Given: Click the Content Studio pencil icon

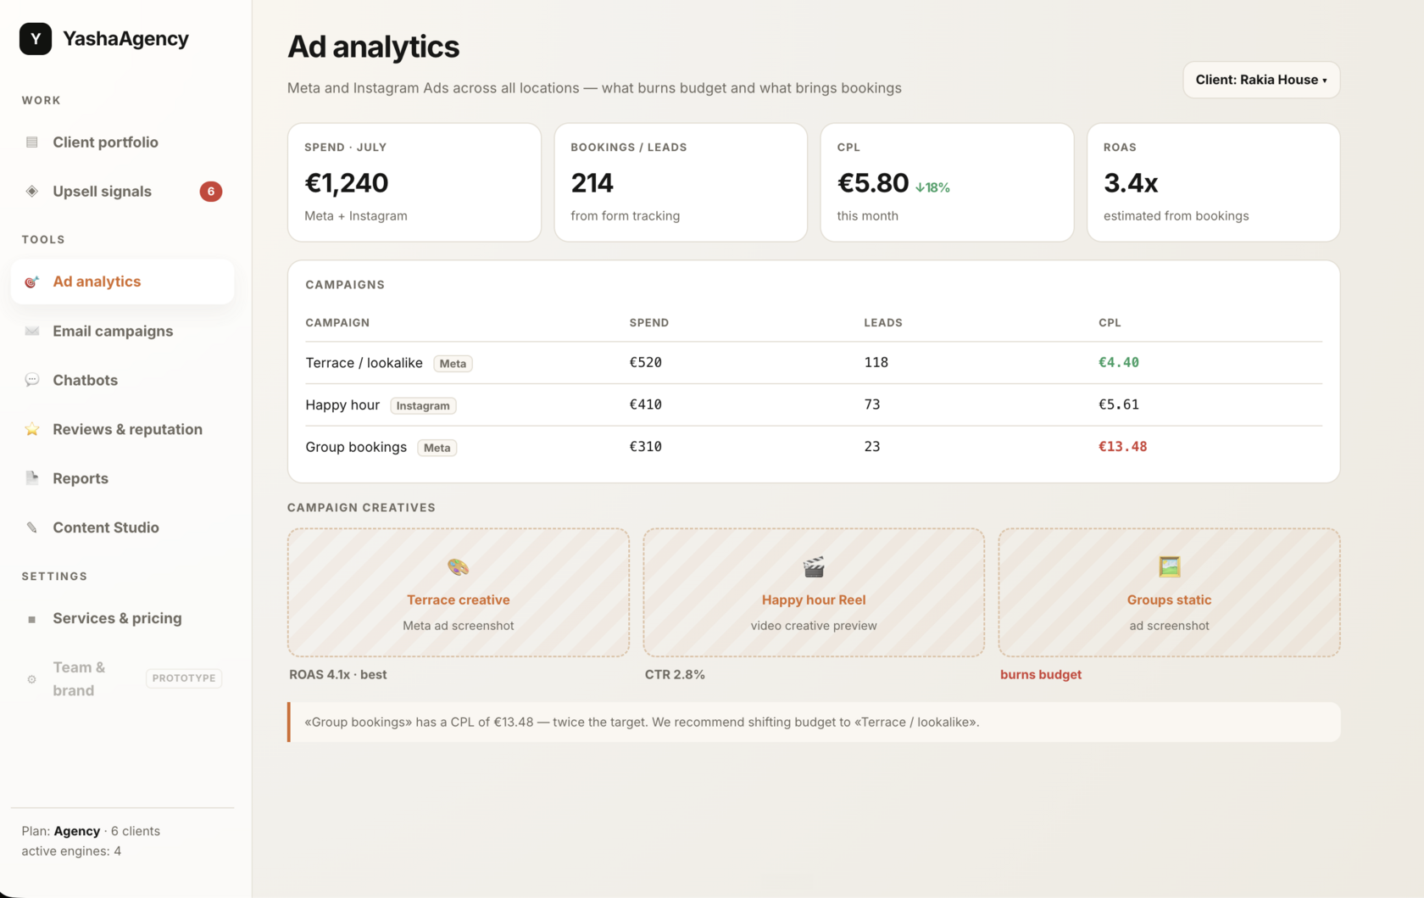Looking at the screenshot, I should tap(32, 527).
